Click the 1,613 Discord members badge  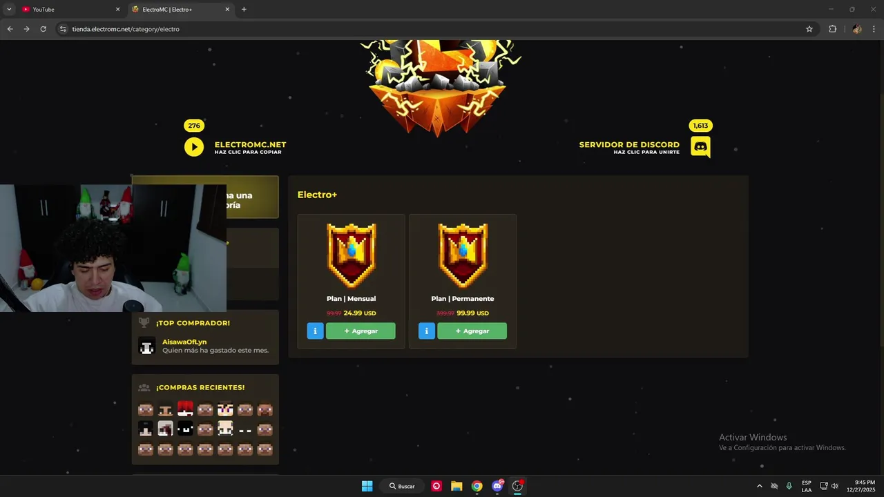pos(700,126)
